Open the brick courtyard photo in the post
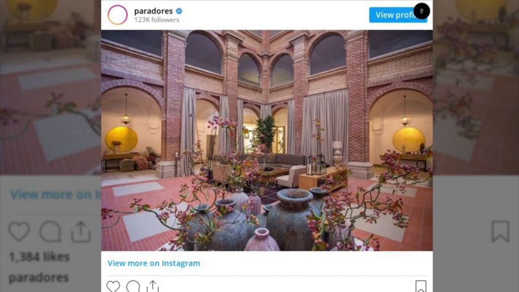 point(267,140)
